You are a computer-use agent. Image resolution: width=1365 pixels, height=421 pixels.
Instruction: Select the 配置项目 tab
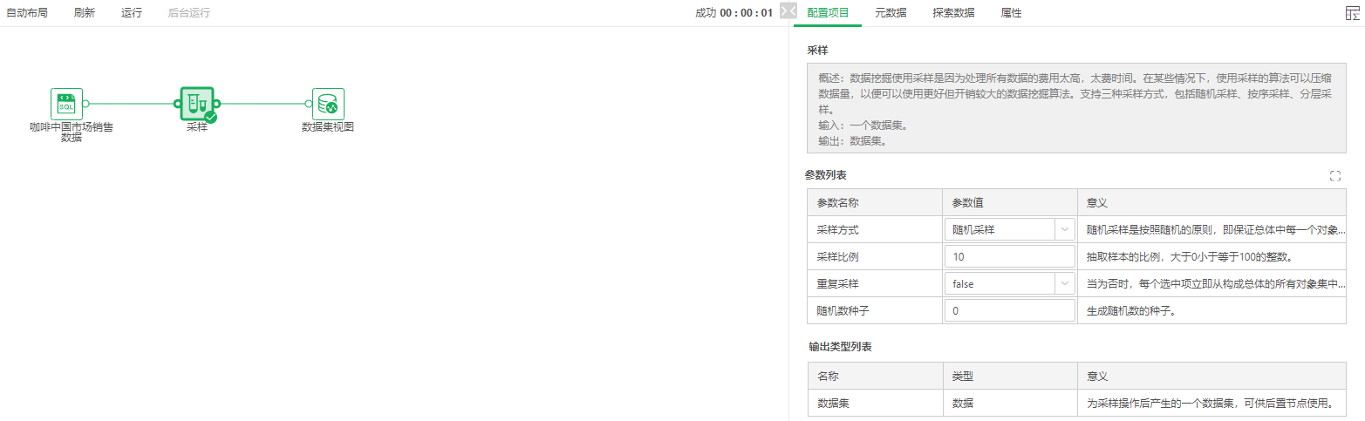click(828, 13)
